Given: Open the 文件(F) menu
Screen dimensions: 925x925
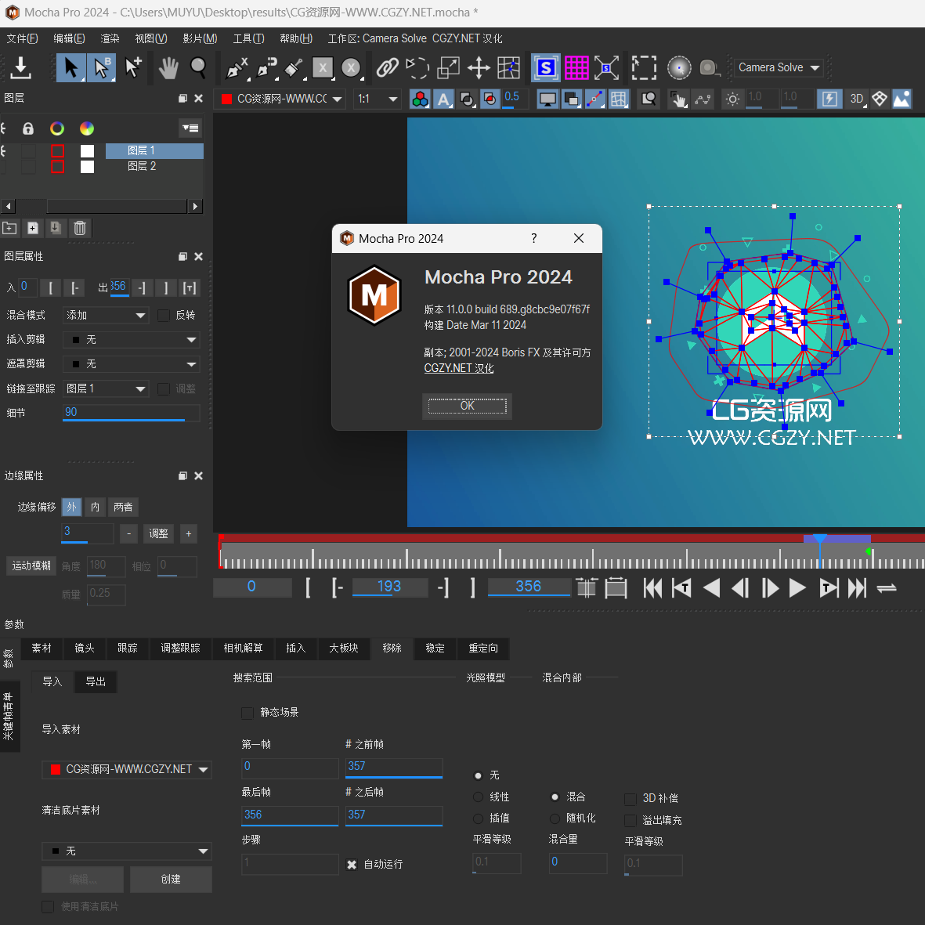Looking at the screenshot, I should 22,38.
